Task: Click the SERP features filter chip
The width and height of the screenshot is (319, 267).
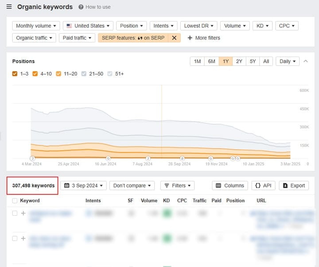Action: click(133, 38)
